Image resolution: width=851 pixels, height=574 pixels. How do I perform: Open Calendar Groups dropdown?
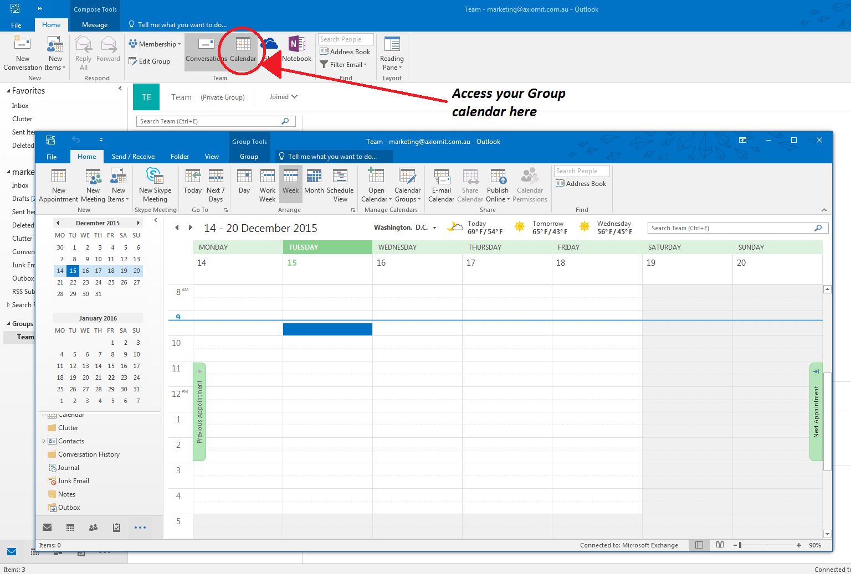coord(407,185)
